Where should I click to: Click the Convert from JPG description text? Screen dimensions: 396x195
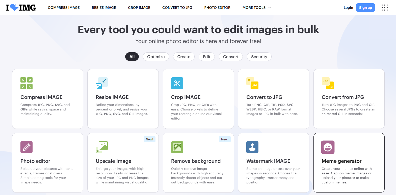(349, 109)
